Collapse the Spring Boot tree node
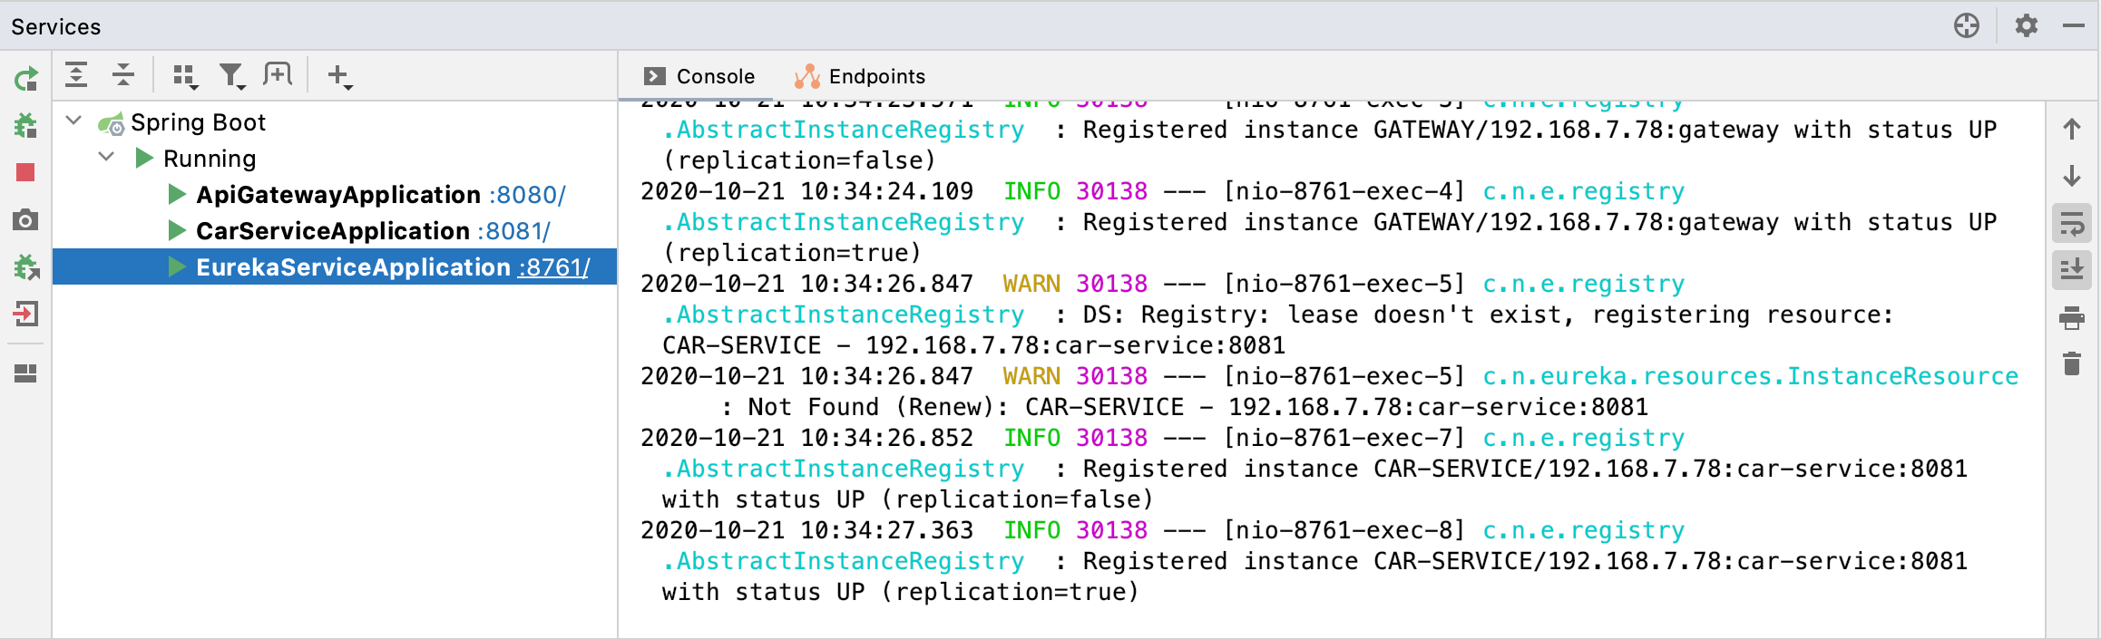 [x=74, y=121]
